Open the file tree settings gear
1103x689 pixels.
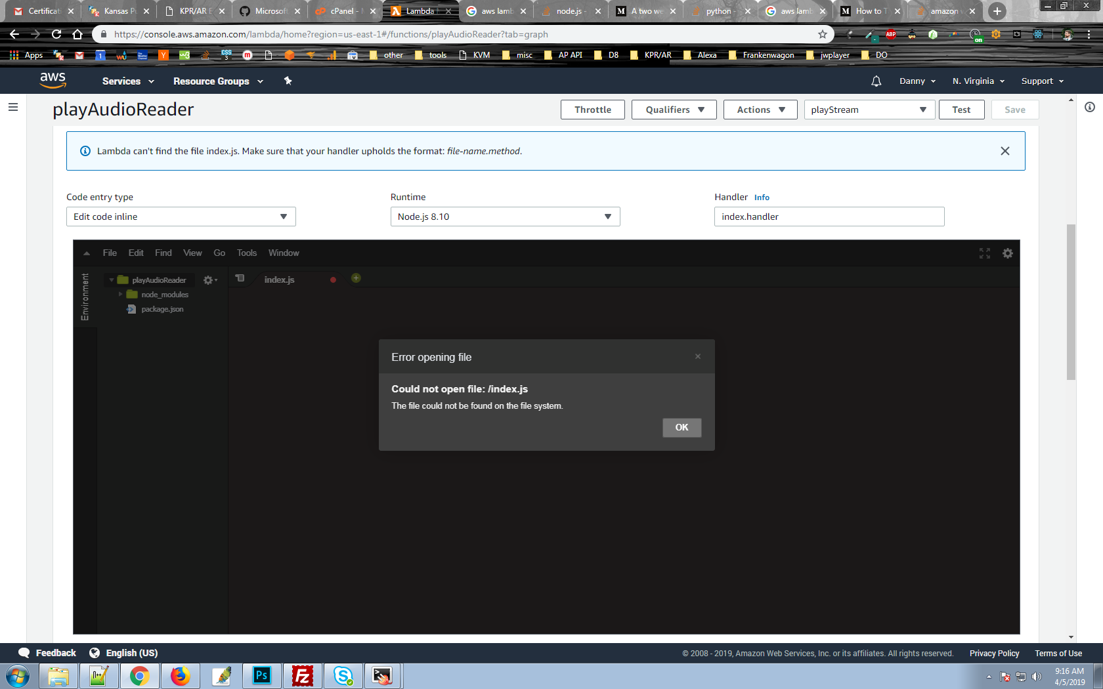209,280
